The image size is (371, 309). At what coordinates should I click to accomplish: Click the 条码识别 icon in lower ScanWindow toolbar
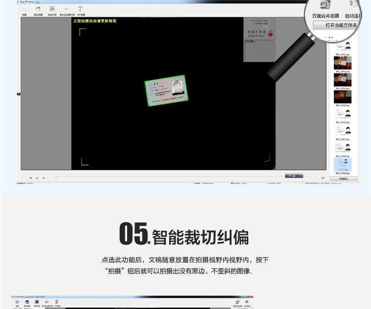37,302
